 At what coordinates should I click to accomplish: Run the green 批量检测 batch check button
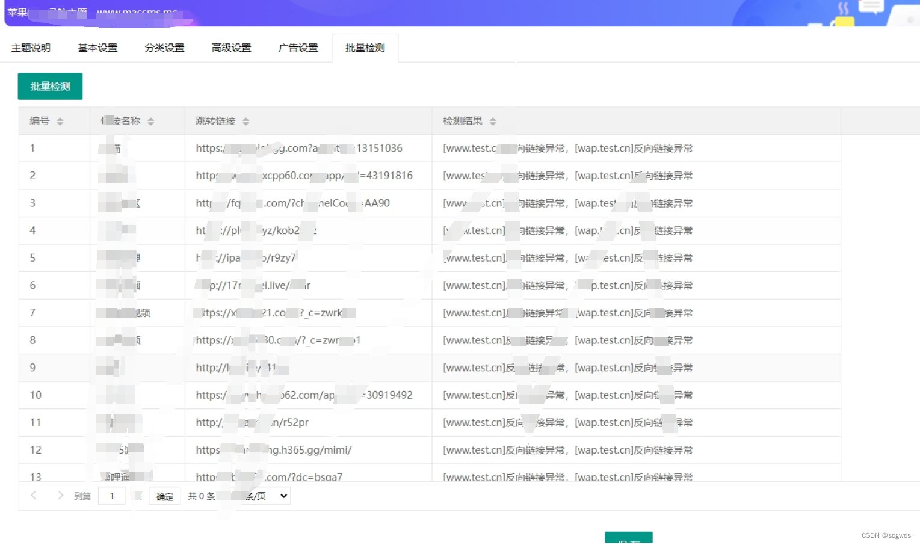50,86
